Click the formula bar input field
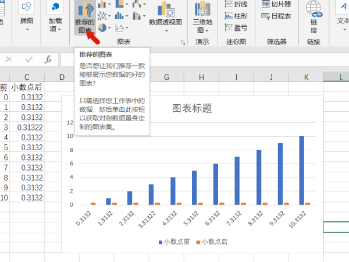Image resolution: width=349 pixels, height=262 pixels. (204, 59)
